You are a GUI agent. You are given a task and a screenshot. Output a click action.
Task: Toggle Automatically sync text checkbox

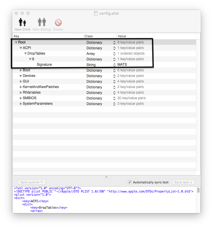130,182
